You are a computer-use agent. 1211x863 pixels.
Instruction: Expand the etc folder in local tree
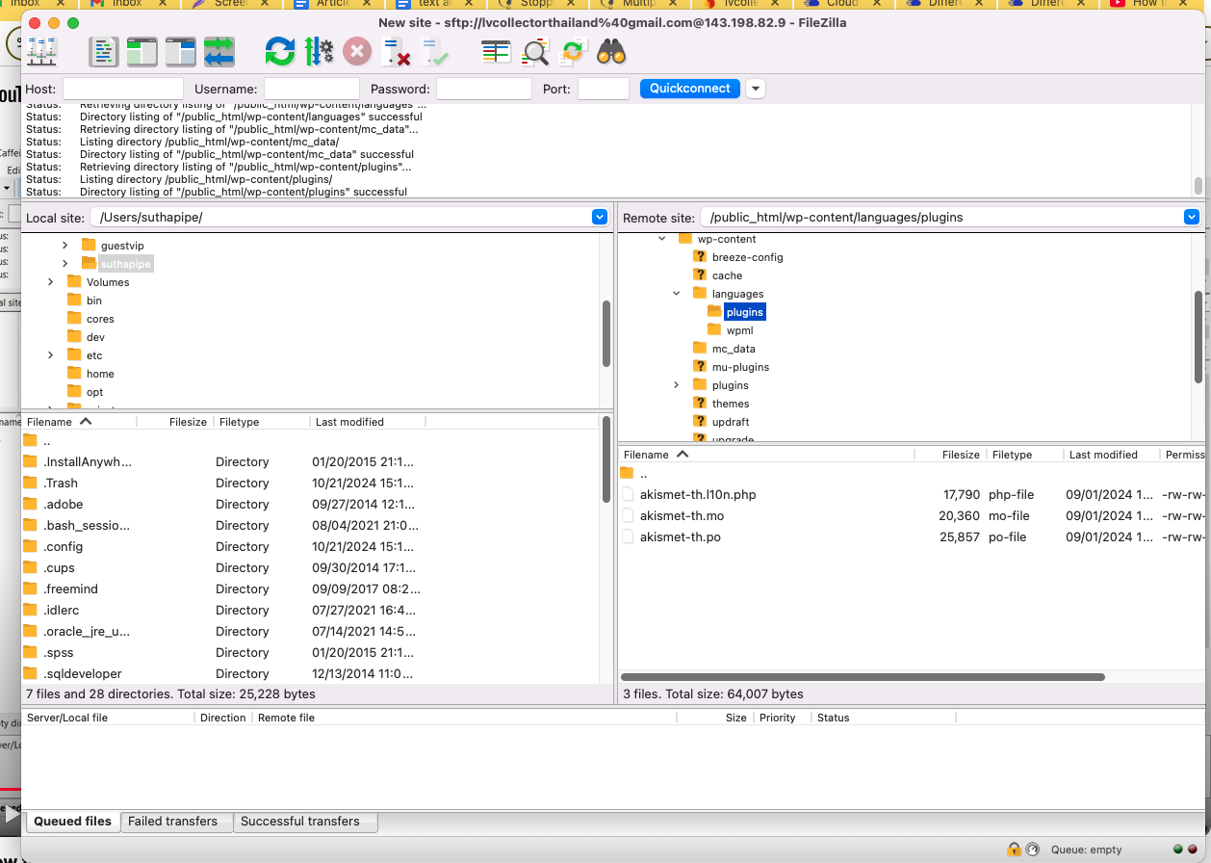[51, 355]
